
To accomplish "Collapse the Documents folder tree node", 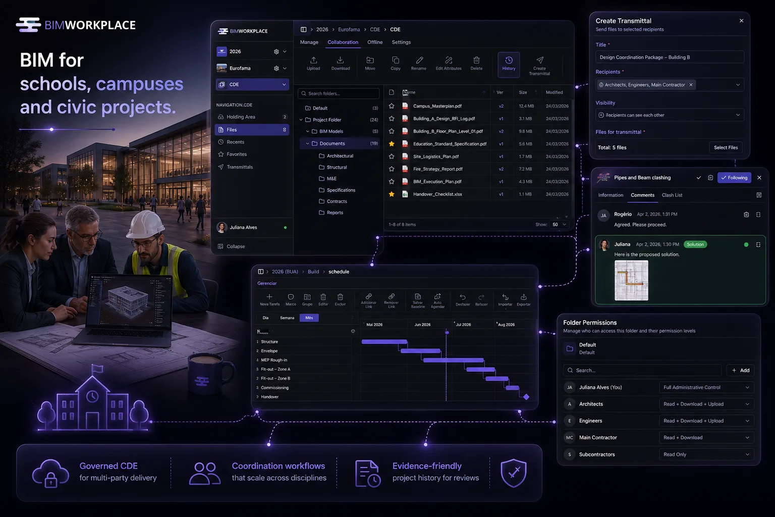I will point(308,144).
